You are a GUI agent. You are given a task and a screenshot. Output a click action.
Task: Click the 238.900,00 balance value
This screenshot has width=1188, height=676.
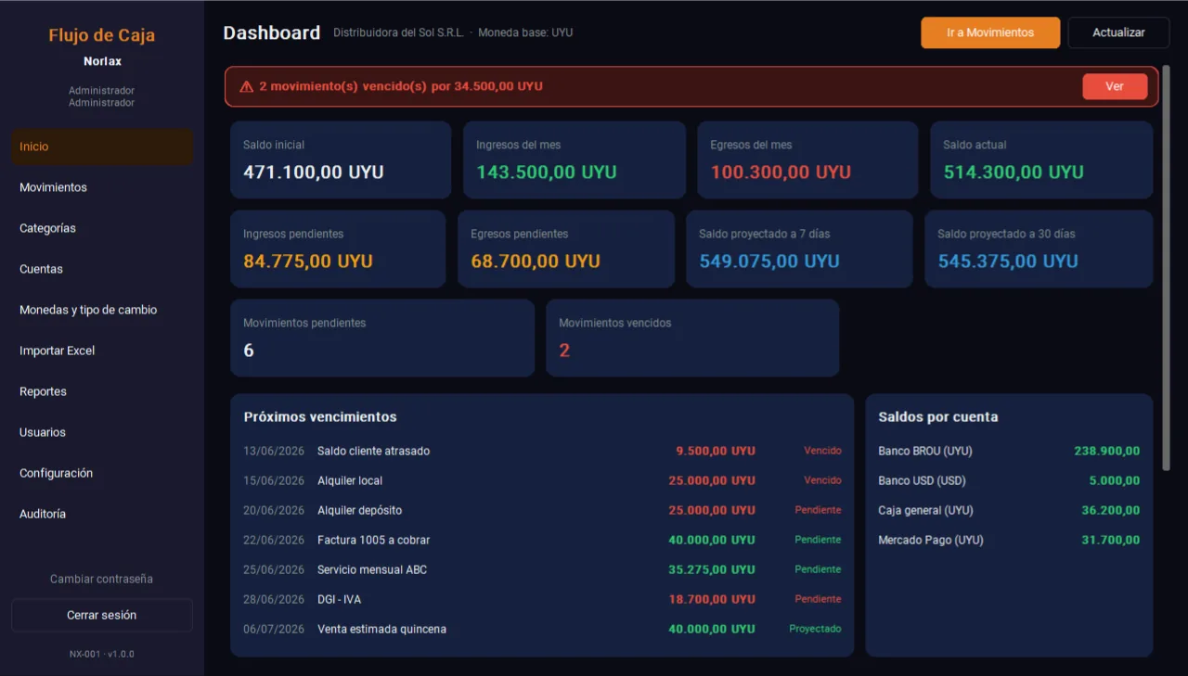[1107, 451]
